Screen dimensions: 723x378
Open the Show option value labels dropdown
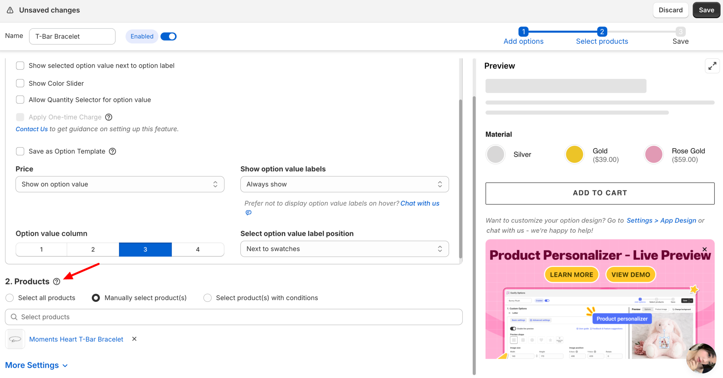(344, 184)
